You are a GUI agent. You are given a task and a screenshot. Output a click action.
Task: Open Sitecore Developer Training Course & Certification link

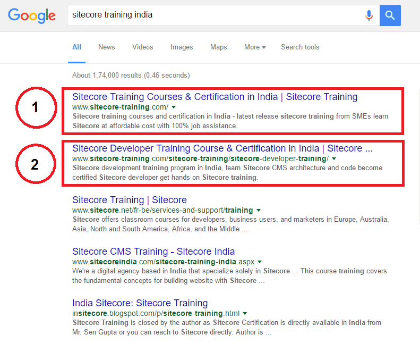coord(222,148)
